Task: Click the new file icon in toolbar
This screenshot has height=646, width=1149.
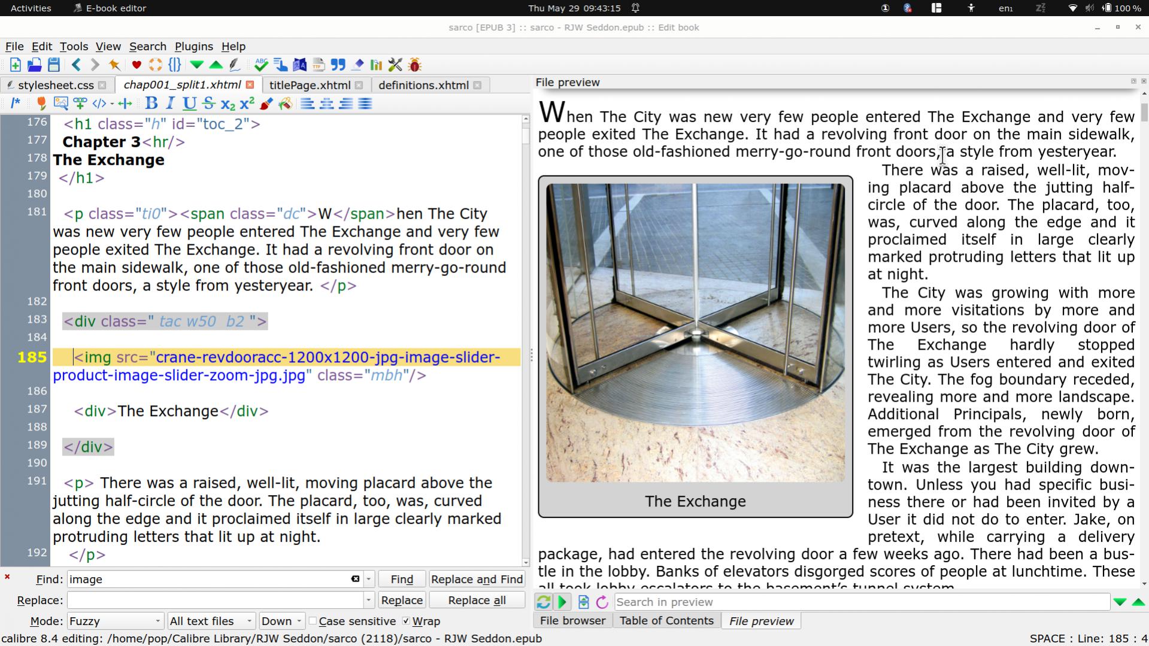Action: [16, 65]
